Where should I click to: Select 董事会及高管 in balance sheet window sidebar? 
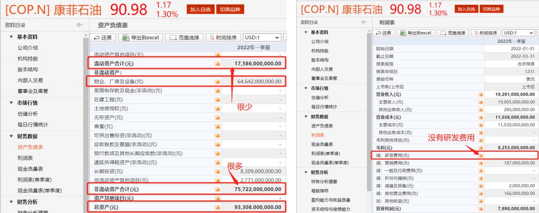pyautogui.click(x=32, y=91)
